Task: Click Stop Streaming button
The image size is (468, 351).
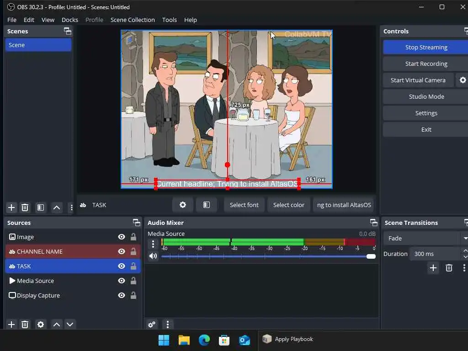Action: click(x=426, y=47)
